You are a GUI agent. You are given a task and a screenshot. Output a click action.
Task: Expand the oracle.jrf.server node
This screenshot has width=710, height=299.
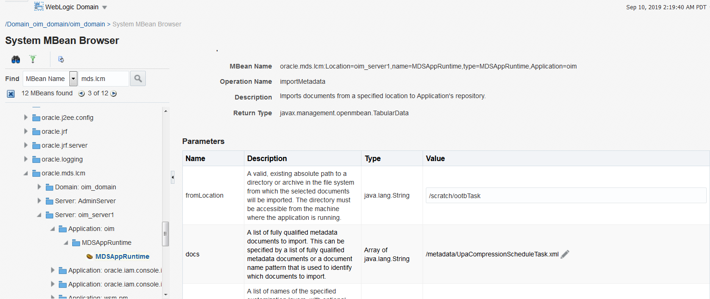click(26, 145)
